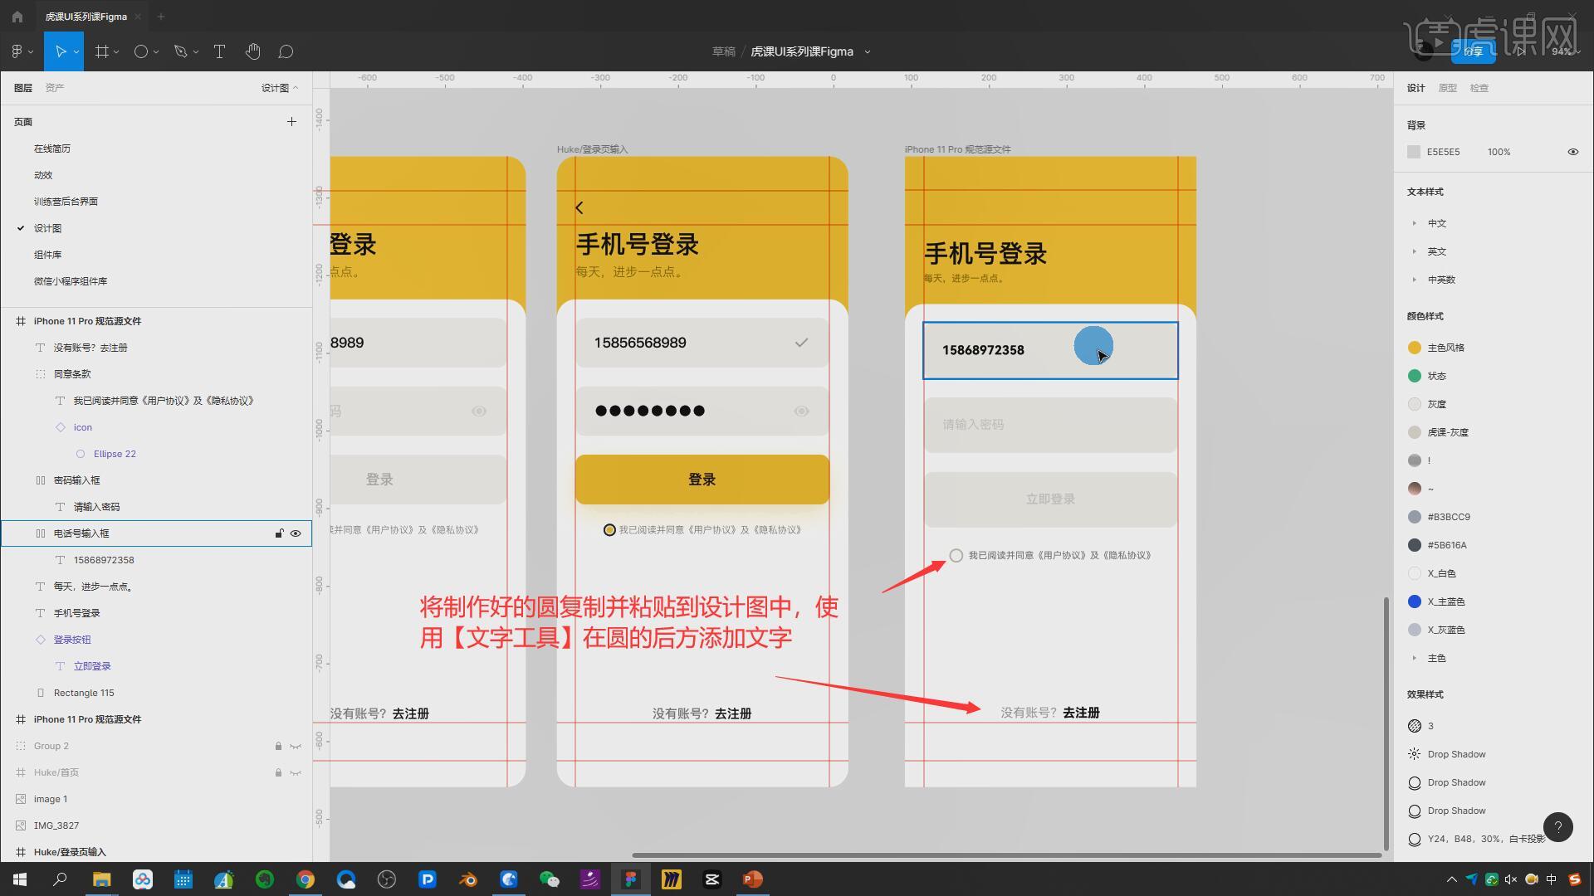Click the 分享 share button
The width and height of the screenshot is (1594, 896).
(x=1473, y=51)
